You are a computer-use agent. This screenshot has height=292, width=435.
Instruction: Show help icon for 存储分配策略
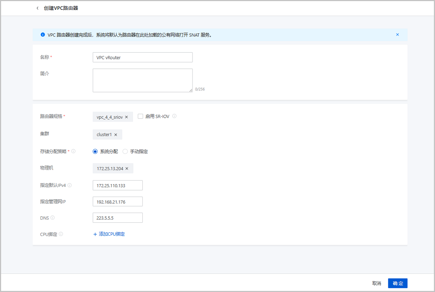[74, 151]
